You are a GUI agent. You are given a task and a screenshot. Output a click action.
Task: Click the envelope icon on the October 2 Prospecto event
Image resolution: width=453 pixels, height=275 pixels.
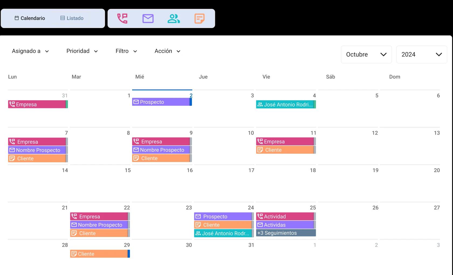point(136,102)
